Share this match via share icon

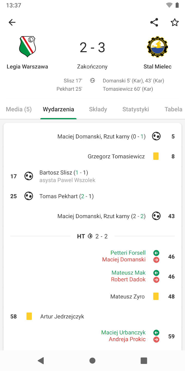pos(154,22)
